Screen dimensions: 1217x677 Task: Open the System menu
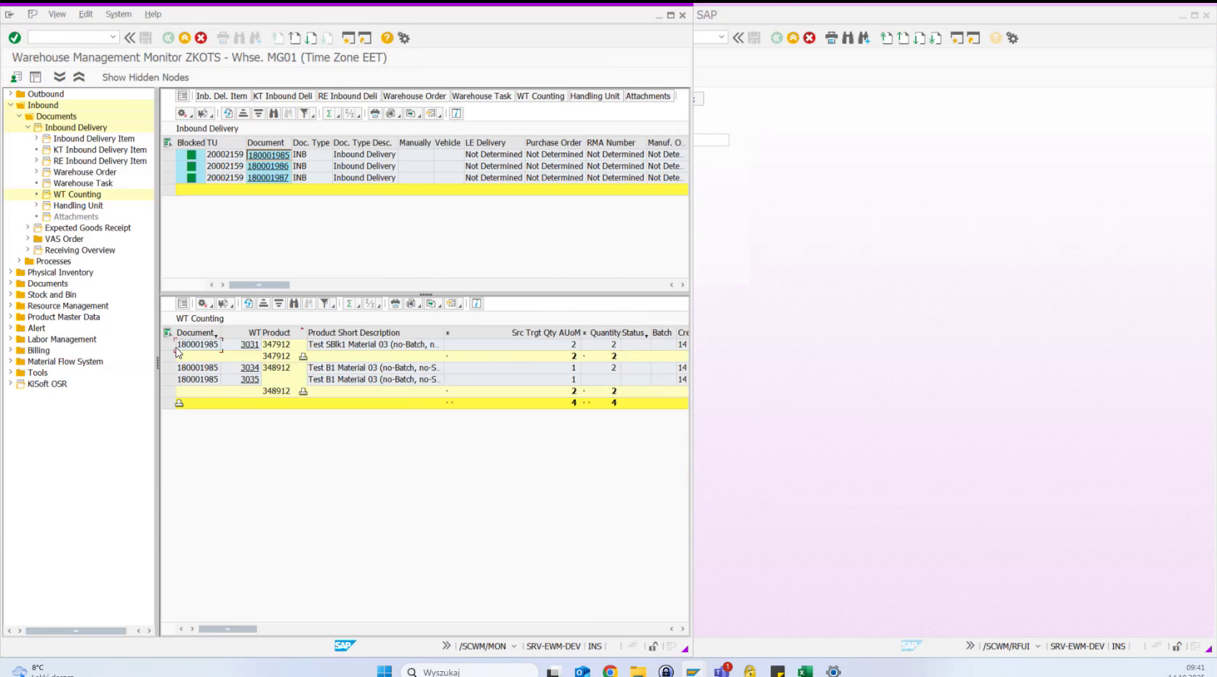coord(119,14)
